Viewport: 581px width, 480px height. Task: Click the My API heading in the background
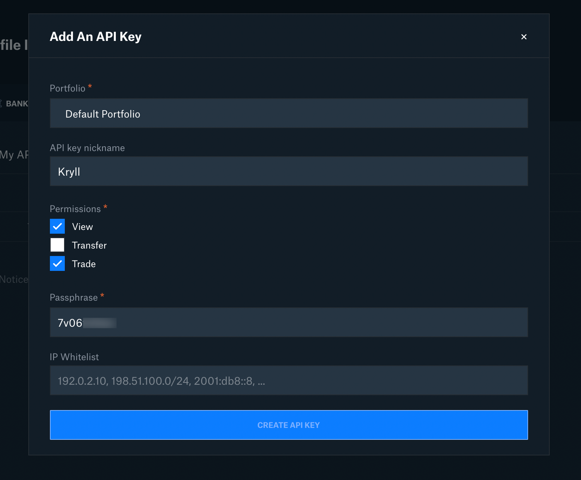coord(14,155)
